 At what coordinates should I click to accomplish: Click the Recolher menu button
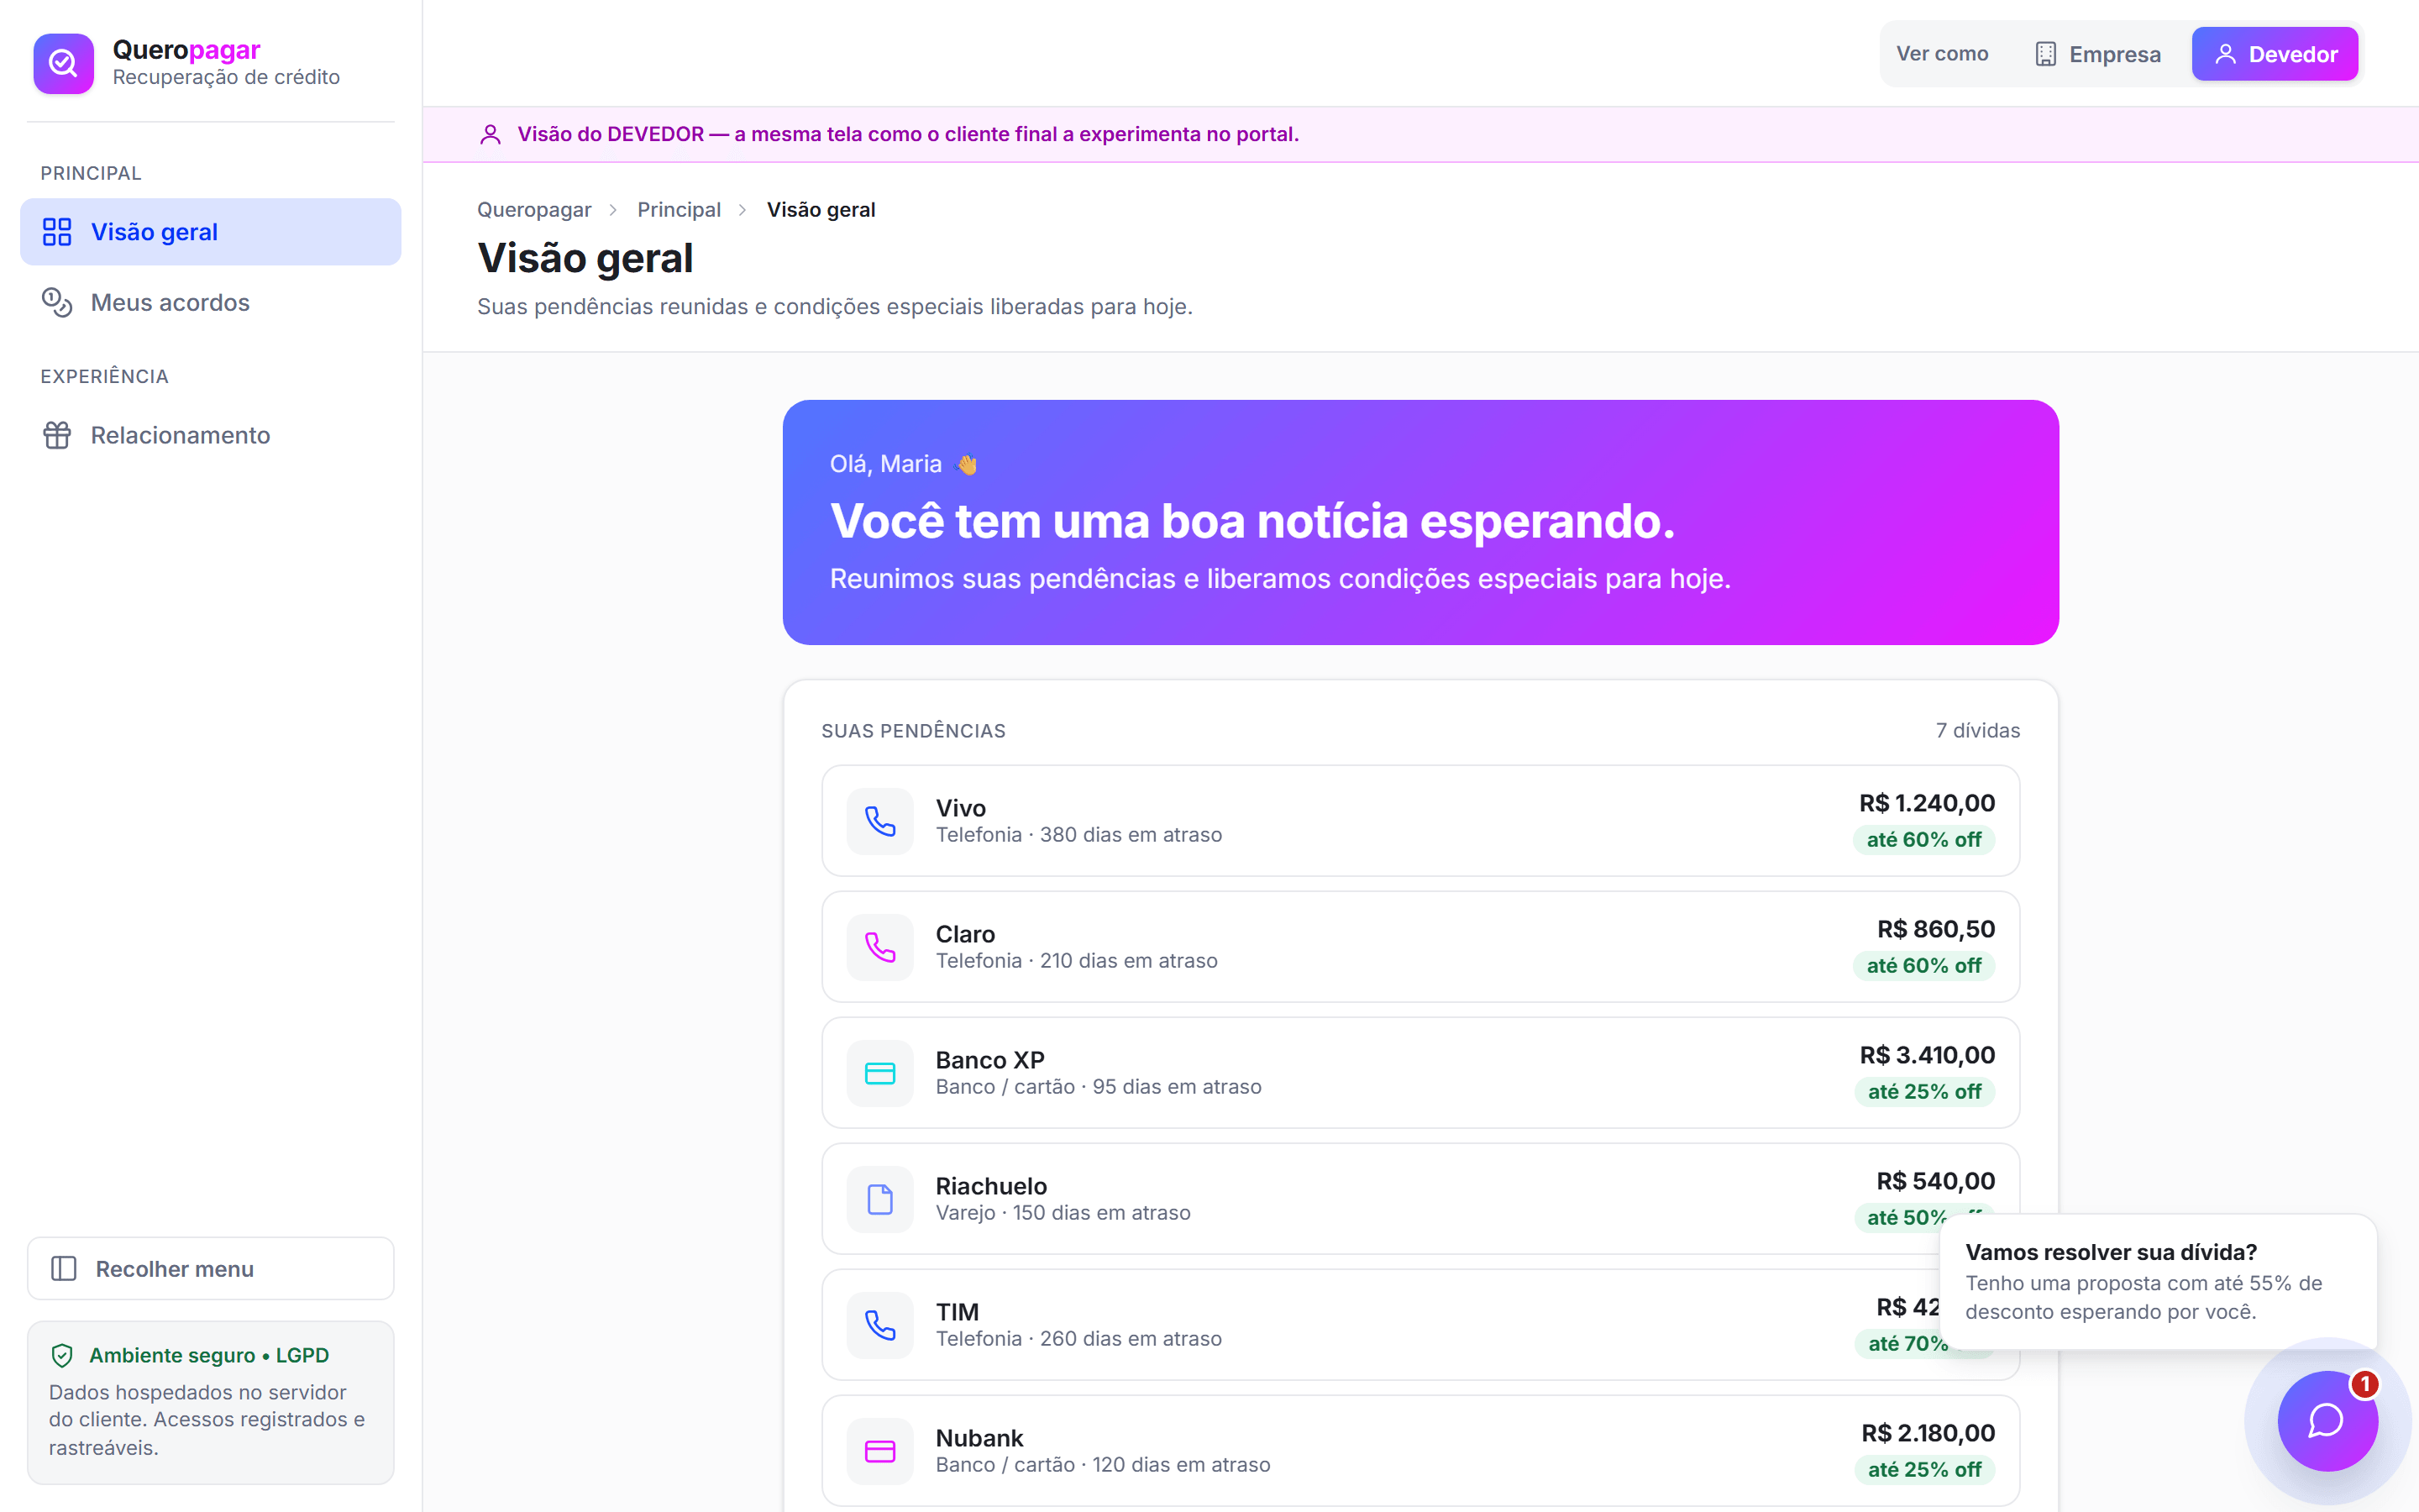(x=211, y=1268)
